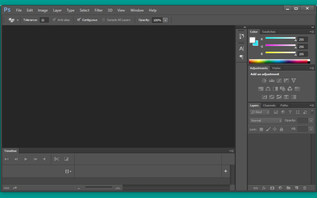Open the timeline filmstrip media dropdown

coord(68,171)
